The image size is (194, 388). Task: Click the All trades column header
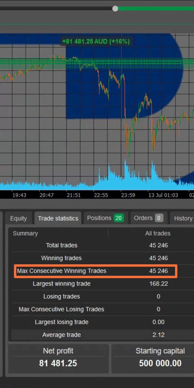158,233
